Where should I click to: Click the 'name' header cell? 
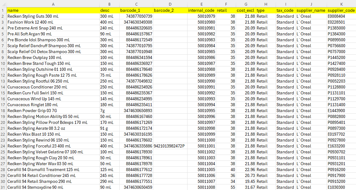(53, 10)
